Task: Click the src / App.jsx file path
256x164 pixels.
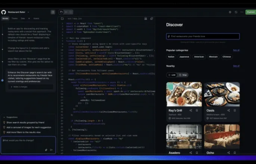Action: 75,19
